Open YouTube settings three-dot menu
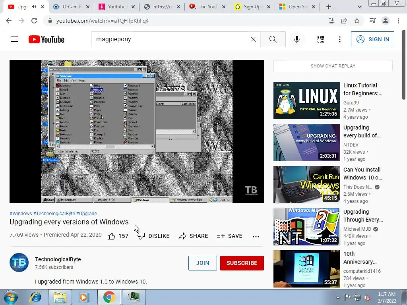 [x=340, y=39]
